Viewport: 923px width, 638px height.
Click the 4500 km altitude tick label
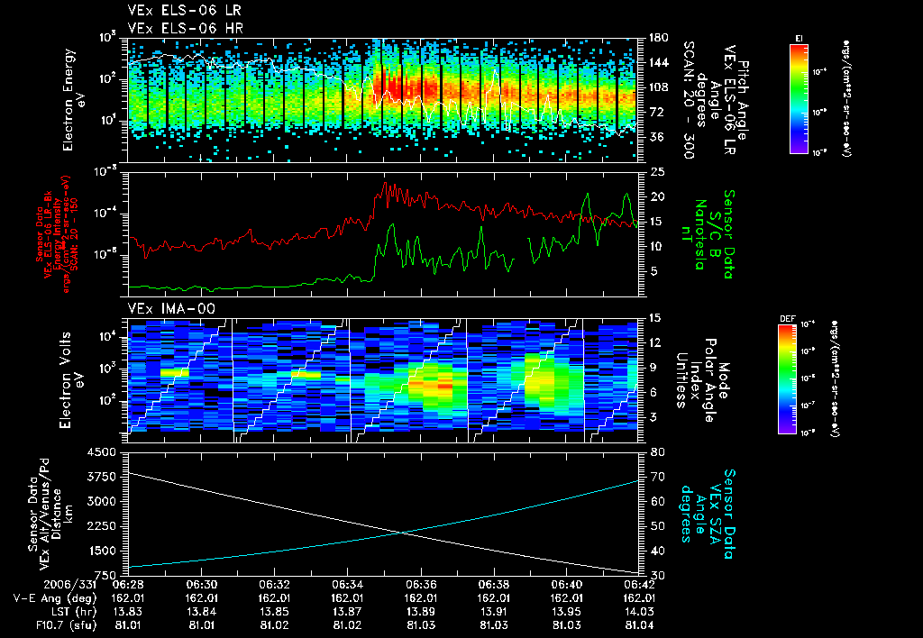pos(101,452)
